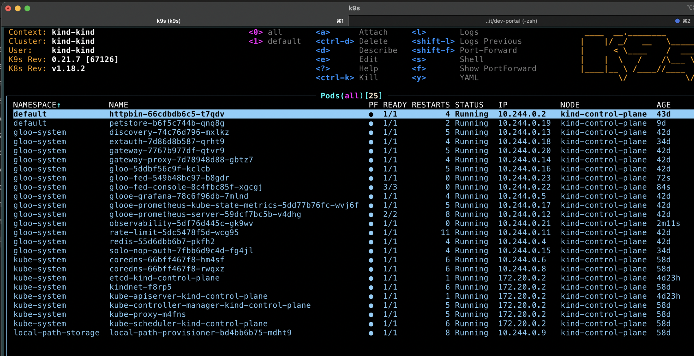Click the PF dot of glooe-grafana-78c6f96db-7mlnd row
The height and width of the screenshot is (356, 694).
point(371,196)
